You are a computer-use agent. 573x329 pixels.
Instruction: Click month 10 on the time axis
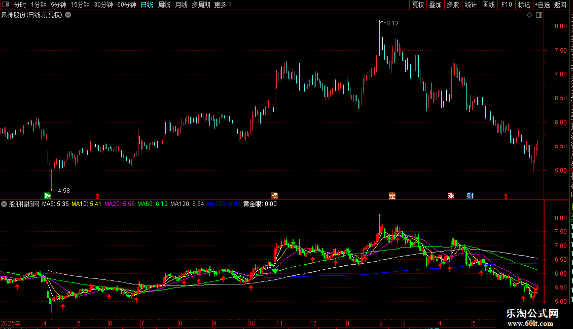[252, 323]
